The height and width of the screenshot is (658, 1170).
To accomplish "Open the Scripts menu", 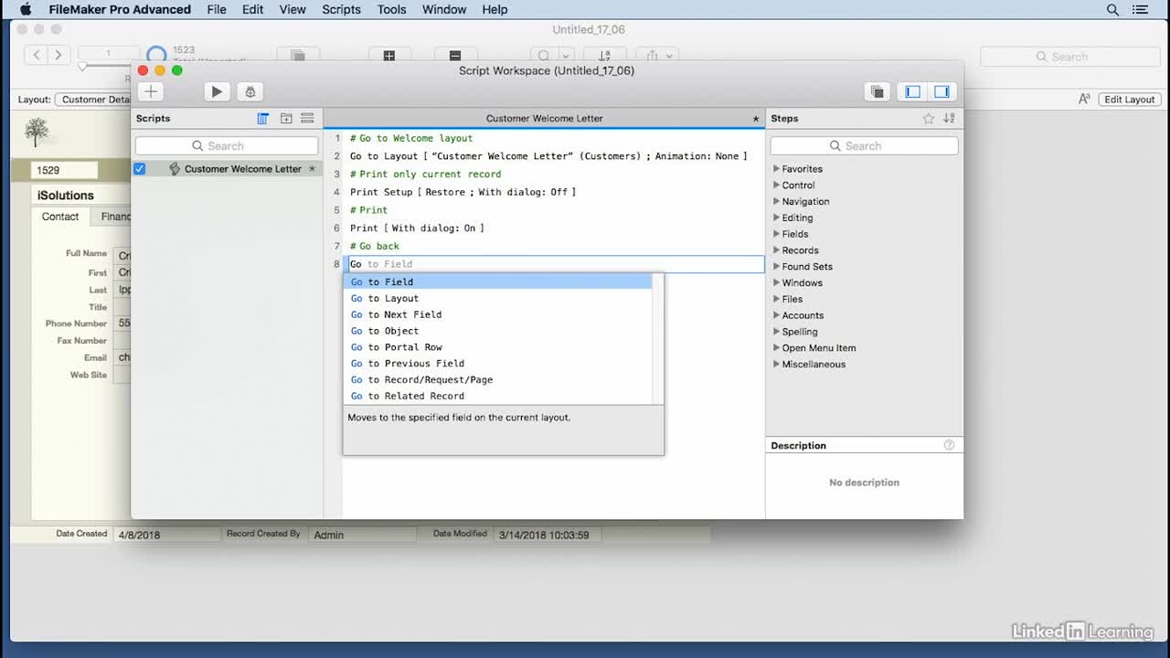I will [x=341, y=9].
